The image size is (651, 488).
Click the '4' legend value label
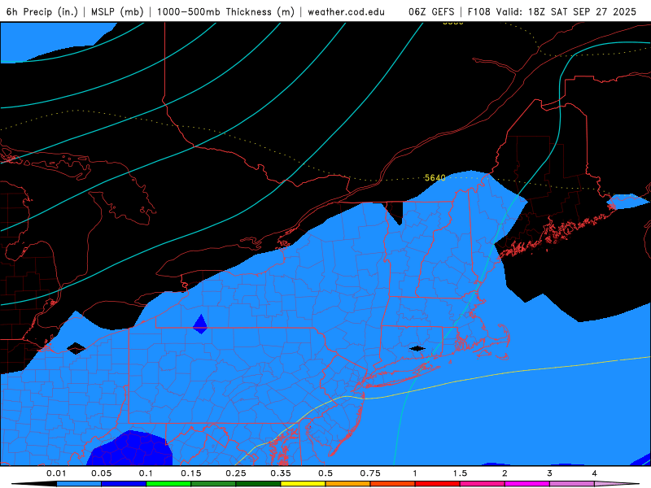(595, 473)
